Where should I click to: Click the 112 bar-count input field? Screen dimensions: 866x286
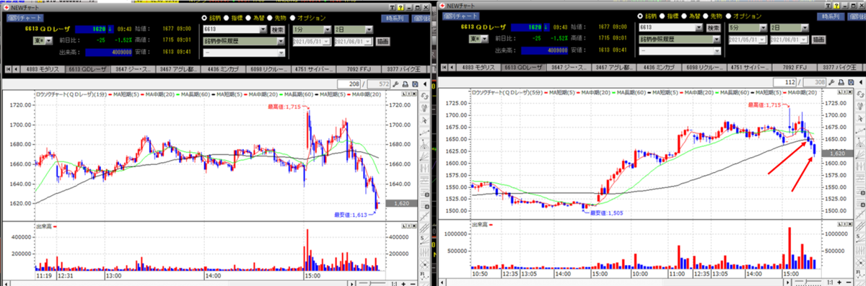click(x=785, y=83)
